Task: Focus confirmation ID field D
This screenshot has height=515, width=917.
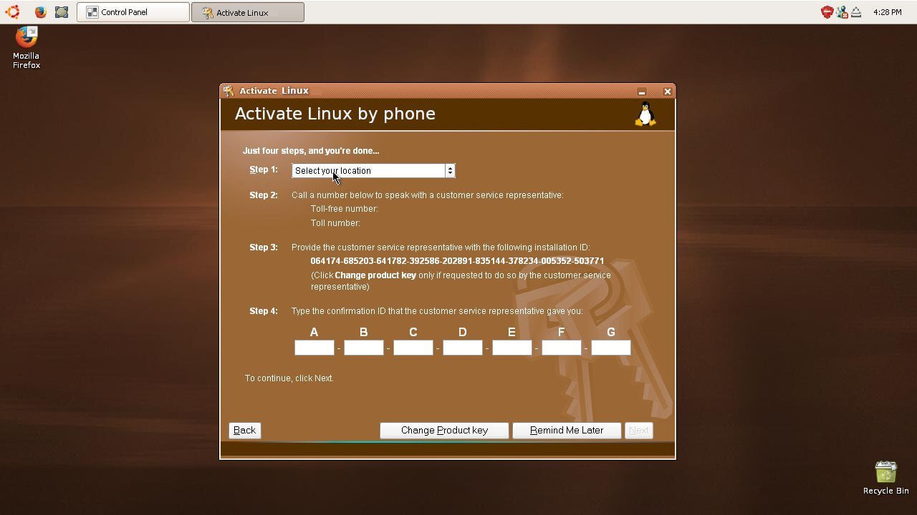Action: [463, 348]
